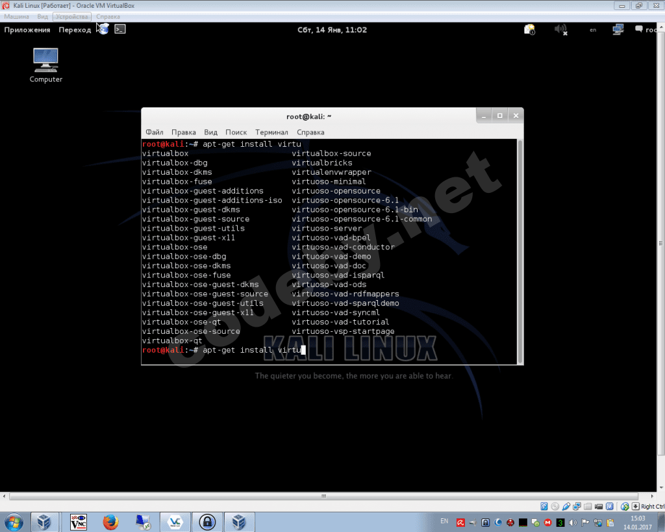Open the Машина menu in VirtualBox

[16, 16]
